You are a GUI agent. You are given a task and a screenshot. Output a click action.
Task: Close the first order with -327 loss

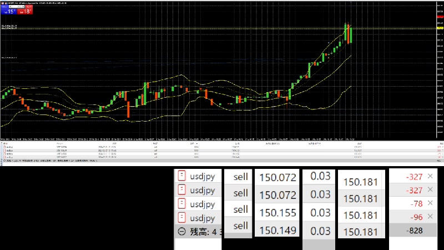[x=430, y=176]
